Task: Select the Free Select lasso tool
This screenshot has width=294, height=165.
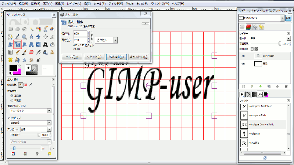Action: click(24, 29)
